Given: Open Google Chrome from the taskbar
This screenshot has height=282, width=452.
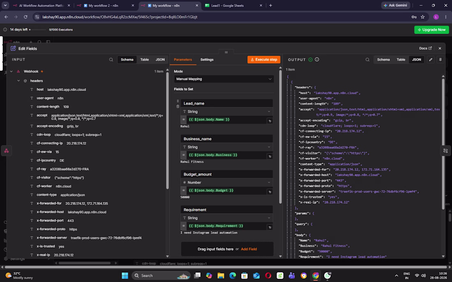Looking at the screenshot, I should (x=316, y=276).
